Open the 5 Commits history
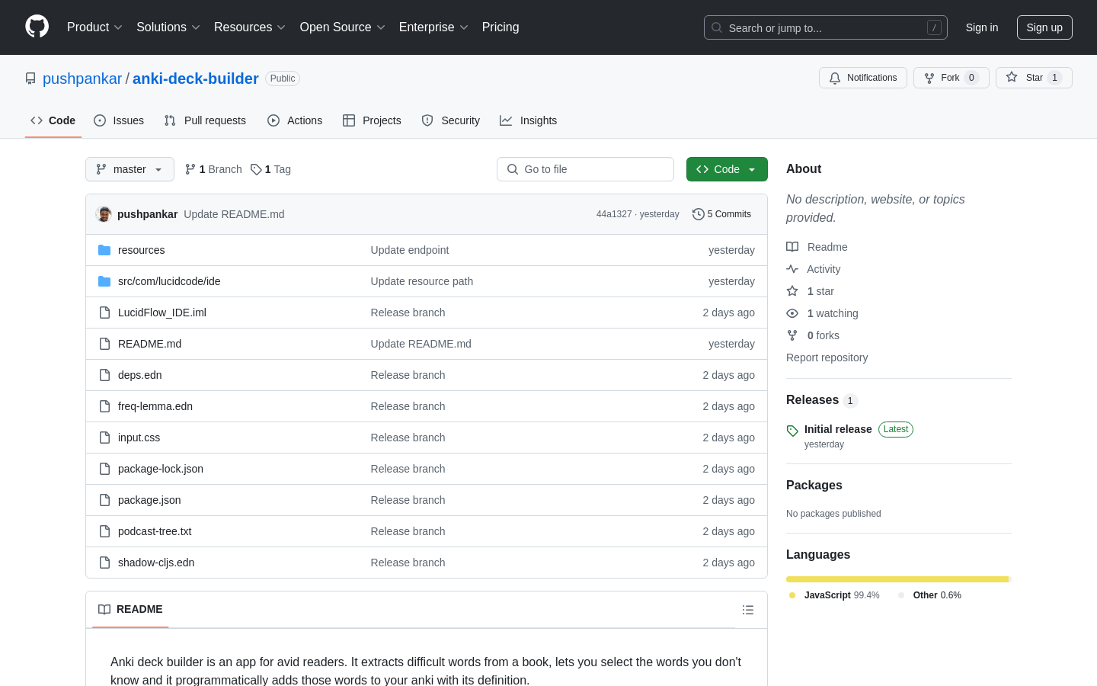This screenshot has width=1097, height=686. click(x=721, y=214)
